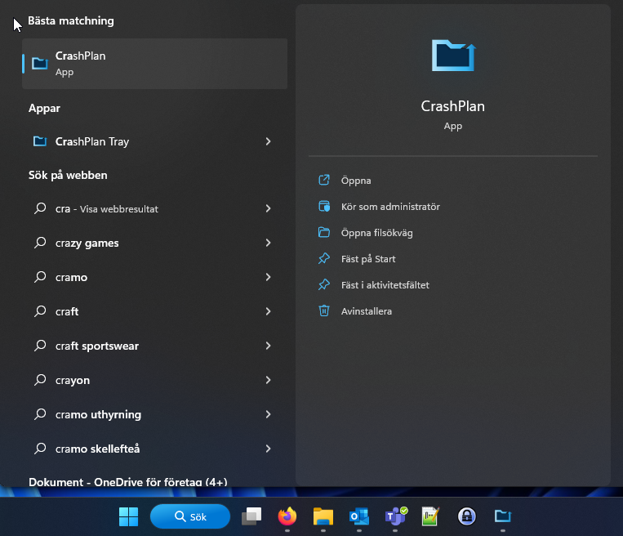Click the 'Sök på webben' heading
This screenshot has width=623, height=536.
68,176
